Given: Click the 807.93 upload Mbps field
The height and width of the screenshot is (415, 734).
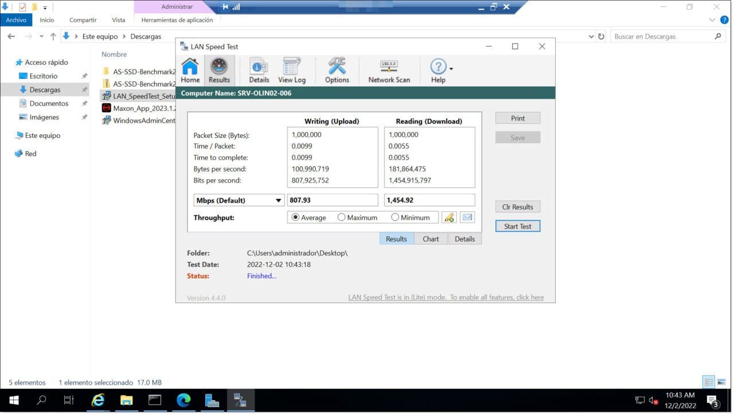Looking at the screenshot, I should pyautogui.click(x=332, y=200).
